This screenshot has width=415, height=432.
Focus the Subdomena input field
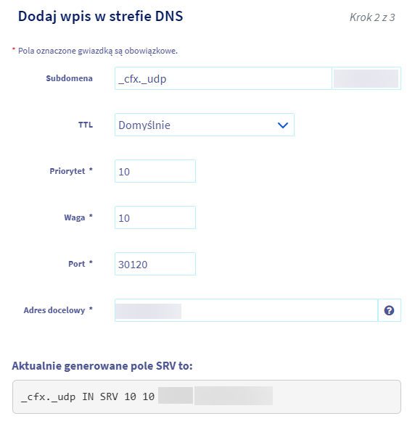[223, 78]
